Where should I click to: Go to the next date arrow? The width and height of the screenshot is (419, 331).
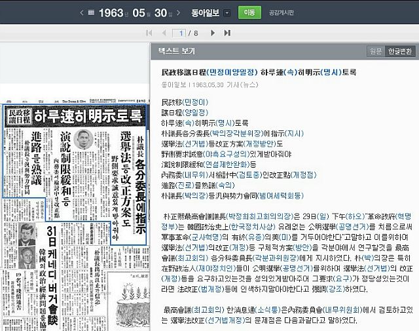click(x=179, y=12)
